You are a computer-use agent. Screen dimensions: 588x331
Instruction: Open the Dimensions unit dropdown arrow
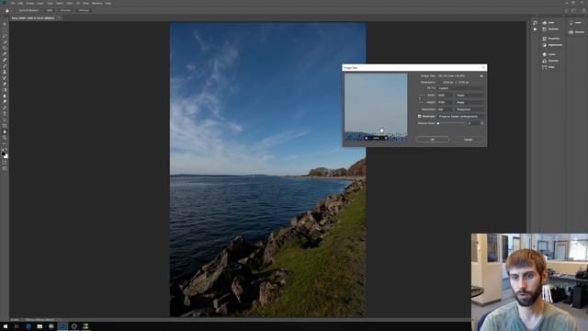pyautogui.click(x=440, y=82)
